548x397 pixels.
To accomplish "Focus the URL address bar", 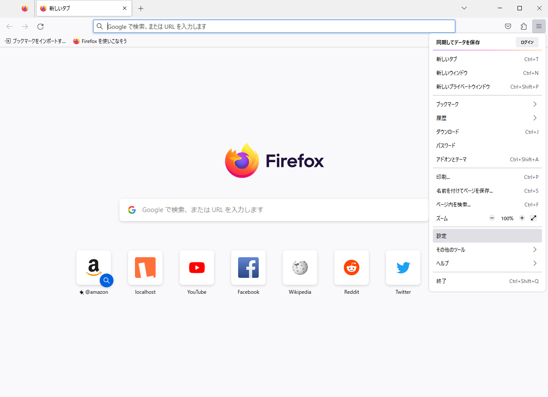I will 274,26.
